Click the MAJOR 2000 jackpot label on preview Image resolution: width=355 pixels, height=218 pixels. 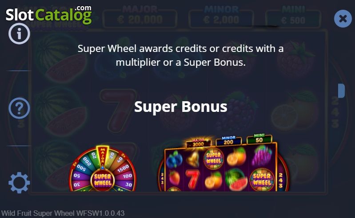click(x=198, y=143)
